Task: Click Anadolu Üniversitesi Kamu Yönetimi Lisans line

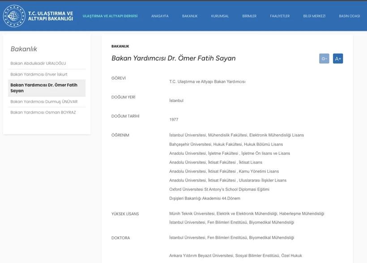Action: click(224, 171)
